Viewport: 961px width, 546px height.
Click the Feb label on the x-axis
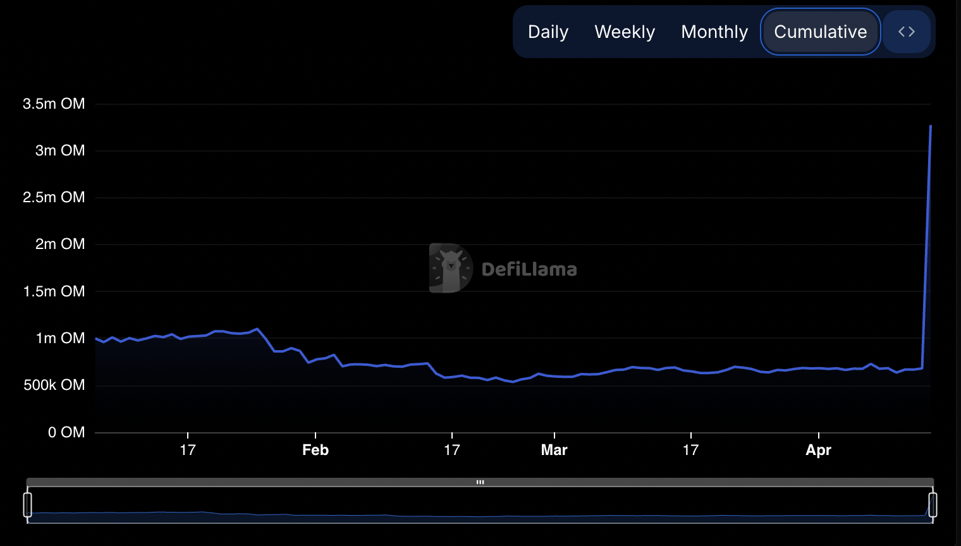[315, 450]
